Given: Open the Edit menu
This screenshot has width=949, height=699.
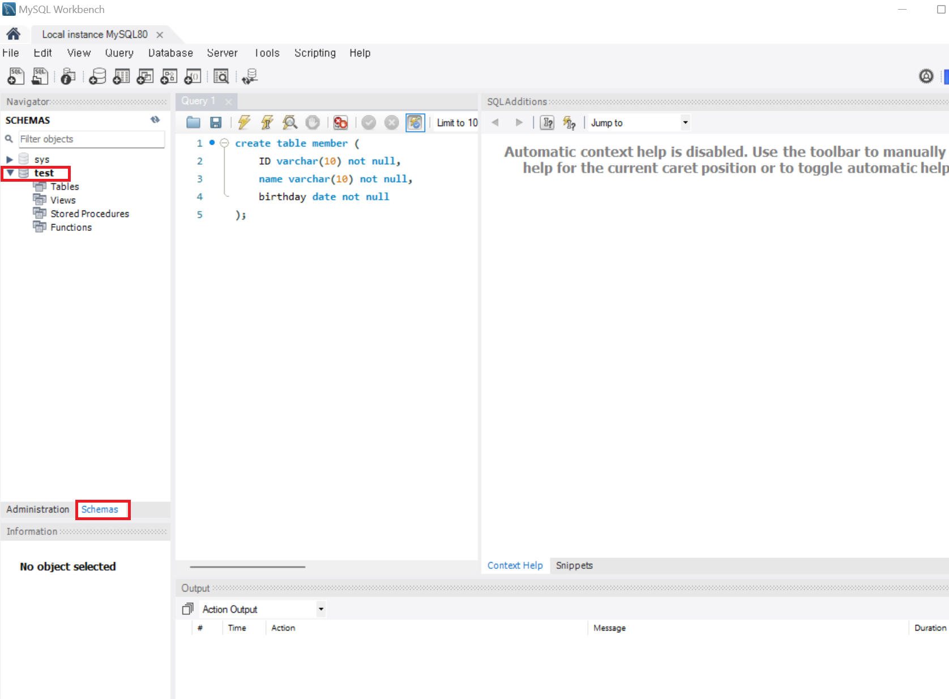Looking at the screenshot, I should pos(42,53).
